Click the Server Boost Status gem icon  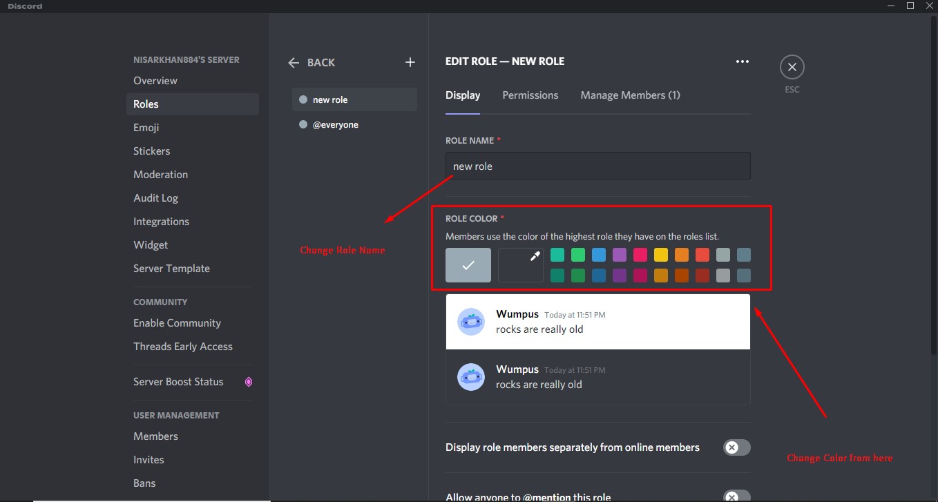(249, 382)
